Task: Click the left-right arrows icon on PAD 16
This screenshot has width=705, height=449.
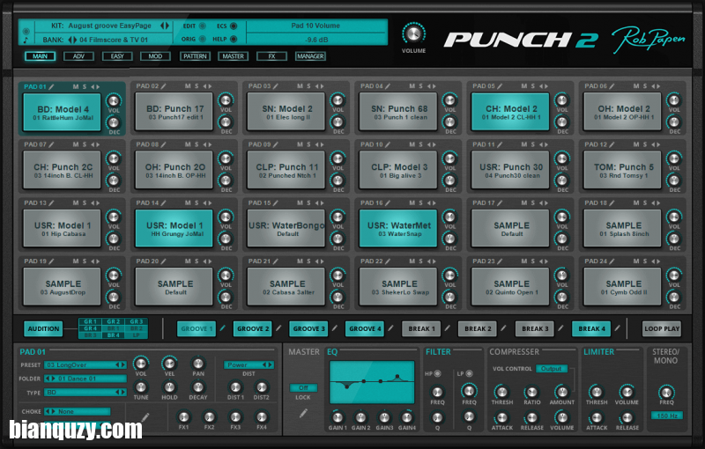Action: coord(431,203)
